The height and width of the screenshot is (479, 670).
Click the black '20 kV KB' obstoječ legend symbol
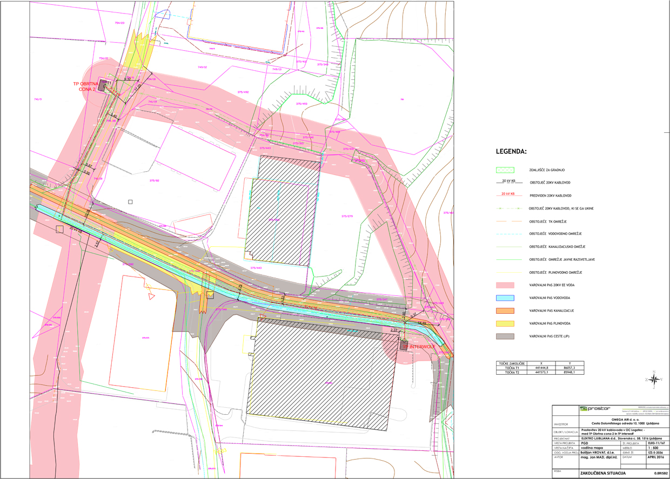click(505, 182)
